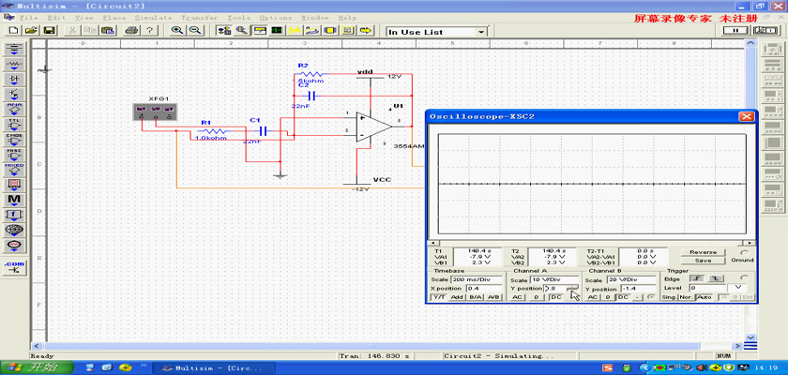Open a file using the folder icon

pyautogui.click(x=31, y=30)
